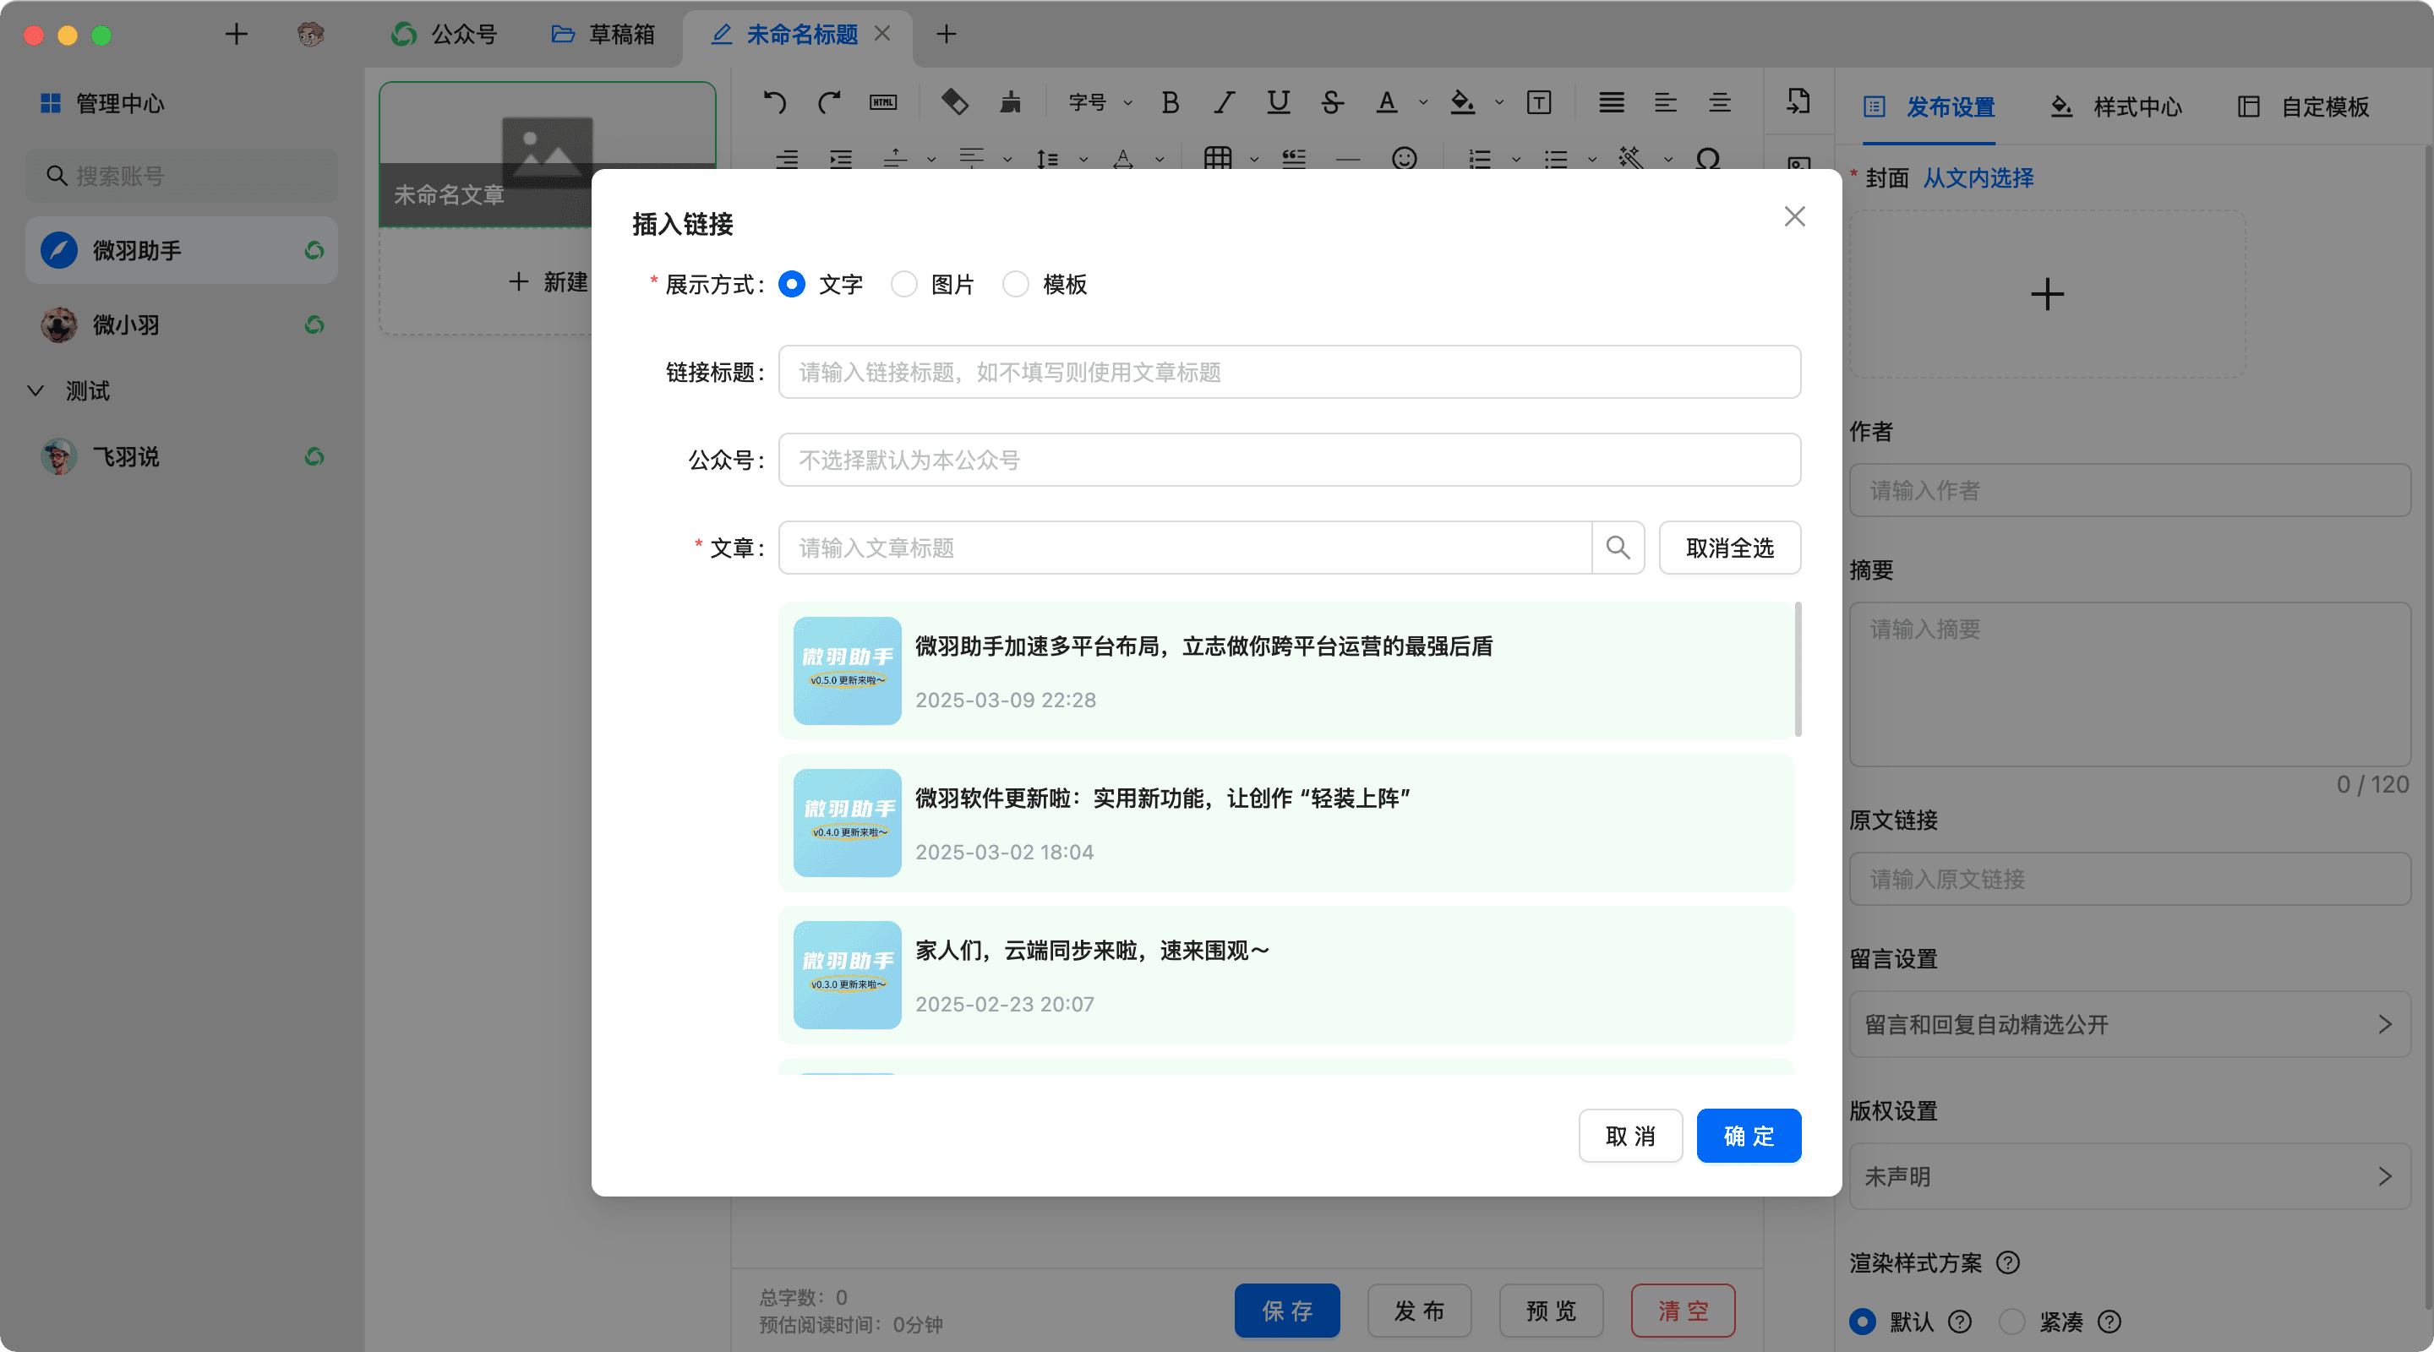Click the format painter icon
2434x1352 pixels.
pyautogui.click(x=1010, y=102)
